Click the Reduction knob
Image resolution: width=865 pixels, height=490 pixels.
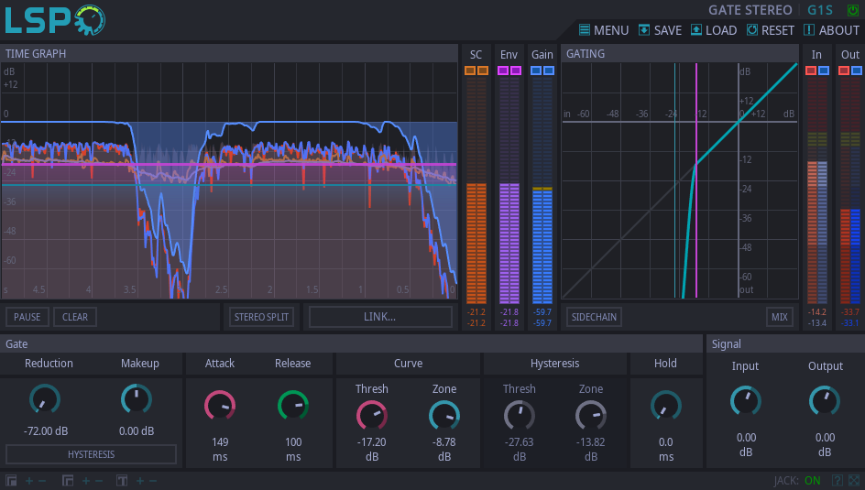(45, 399)
